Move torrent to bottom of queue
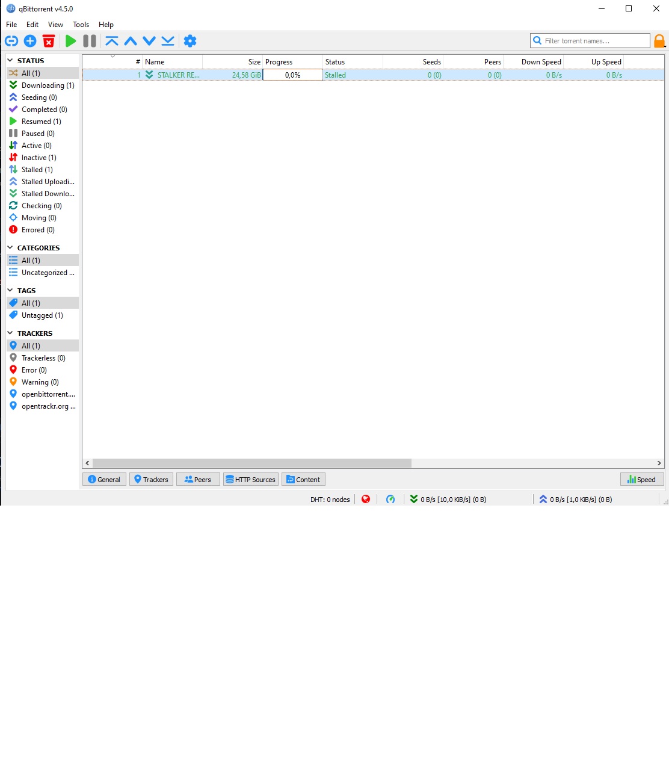 point(168,41)
